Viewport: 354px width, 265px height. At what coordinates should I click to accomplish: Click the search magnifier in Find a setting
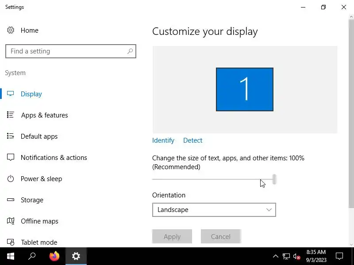[130, 51]
